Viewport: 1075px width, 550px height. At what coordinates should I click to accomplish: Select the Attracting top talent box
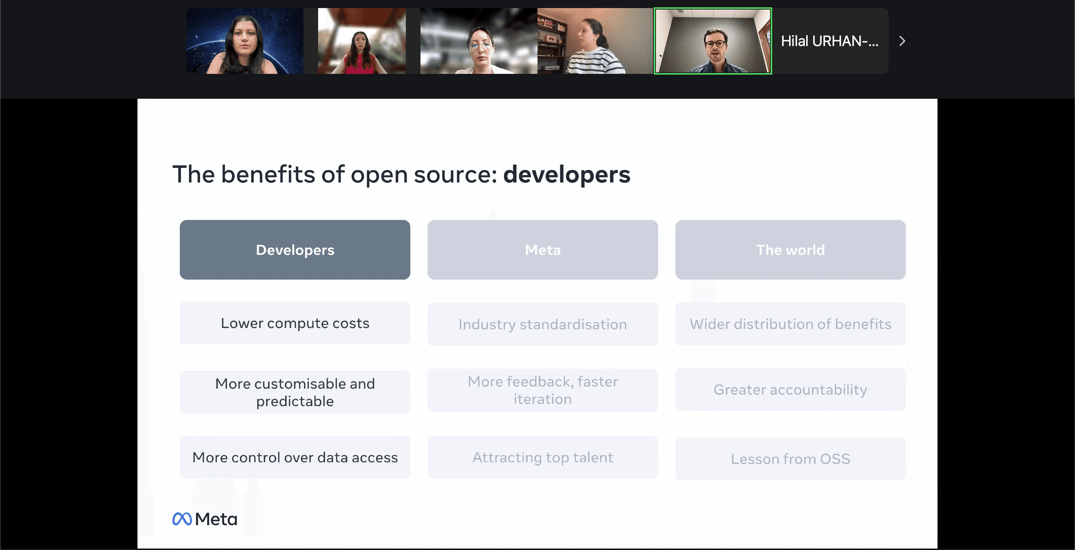pos(543,457)
